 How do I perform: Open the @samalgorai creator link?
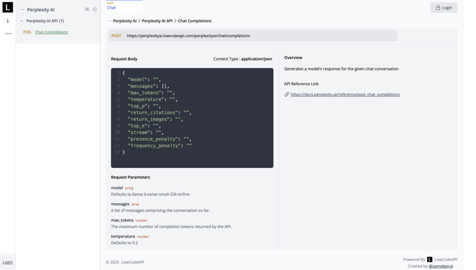(440, 266)
